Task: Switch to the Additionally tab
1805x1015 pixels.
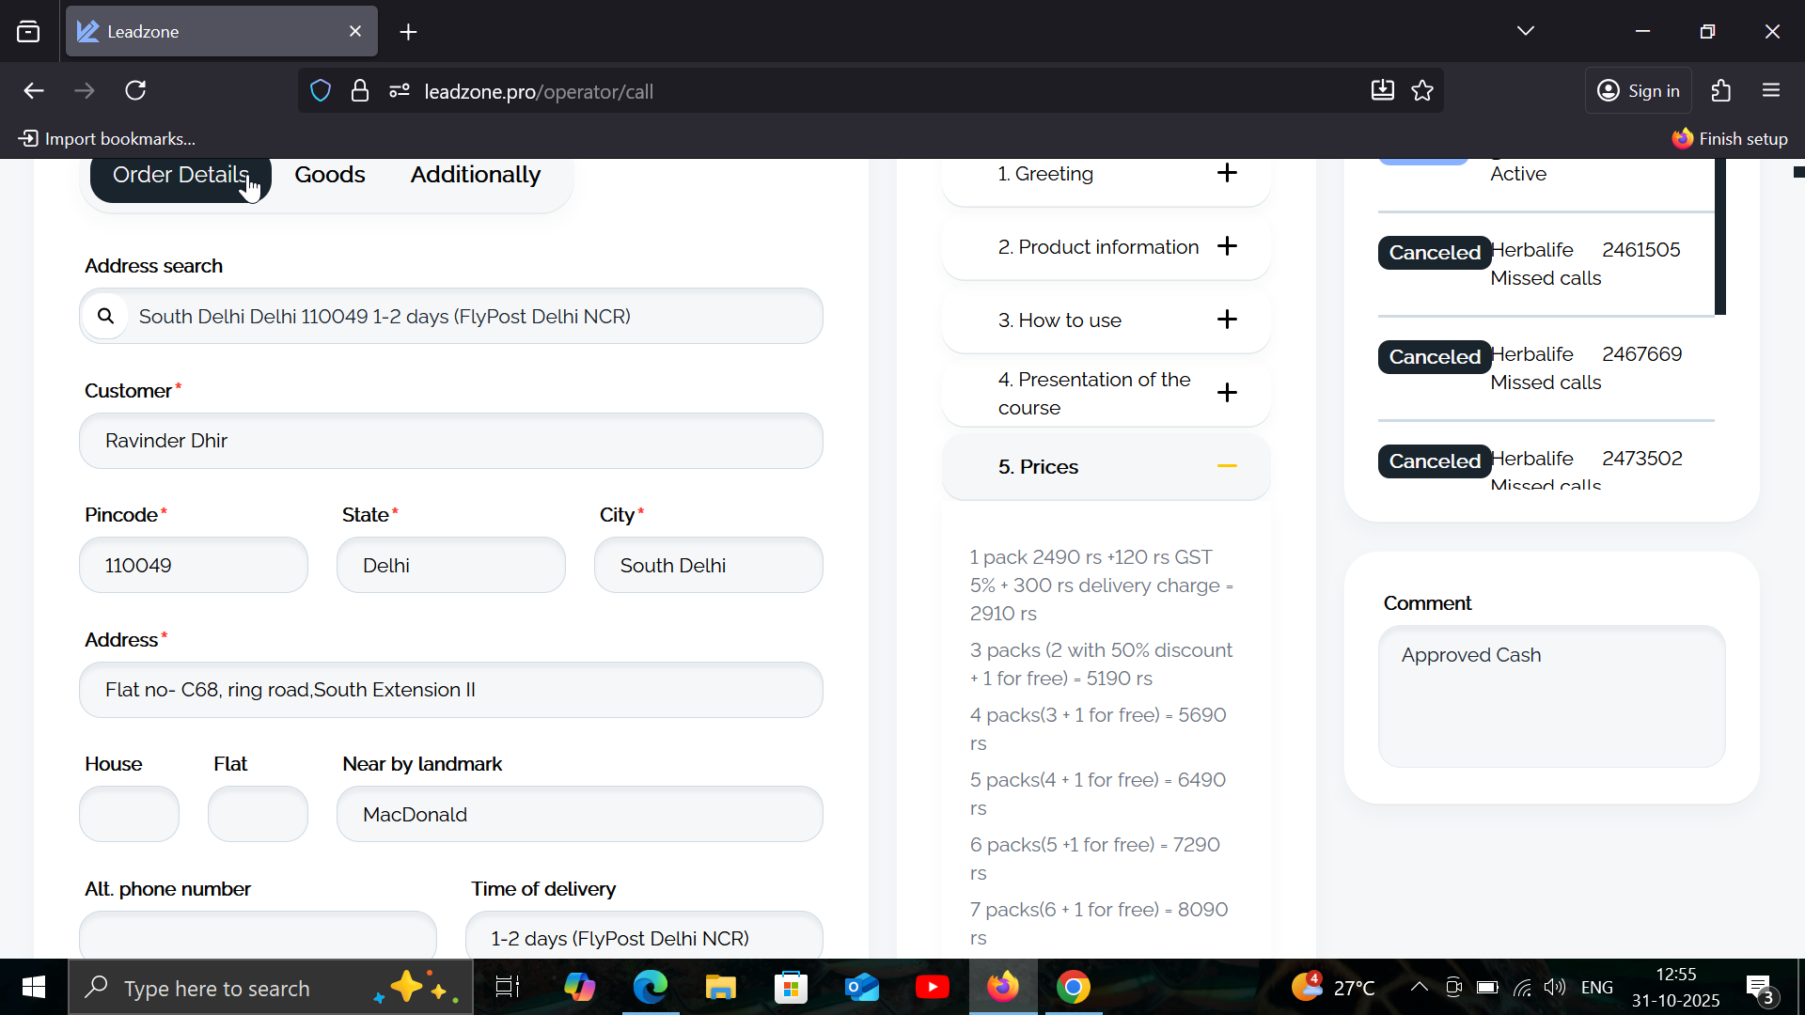Action: pos(475,175)
